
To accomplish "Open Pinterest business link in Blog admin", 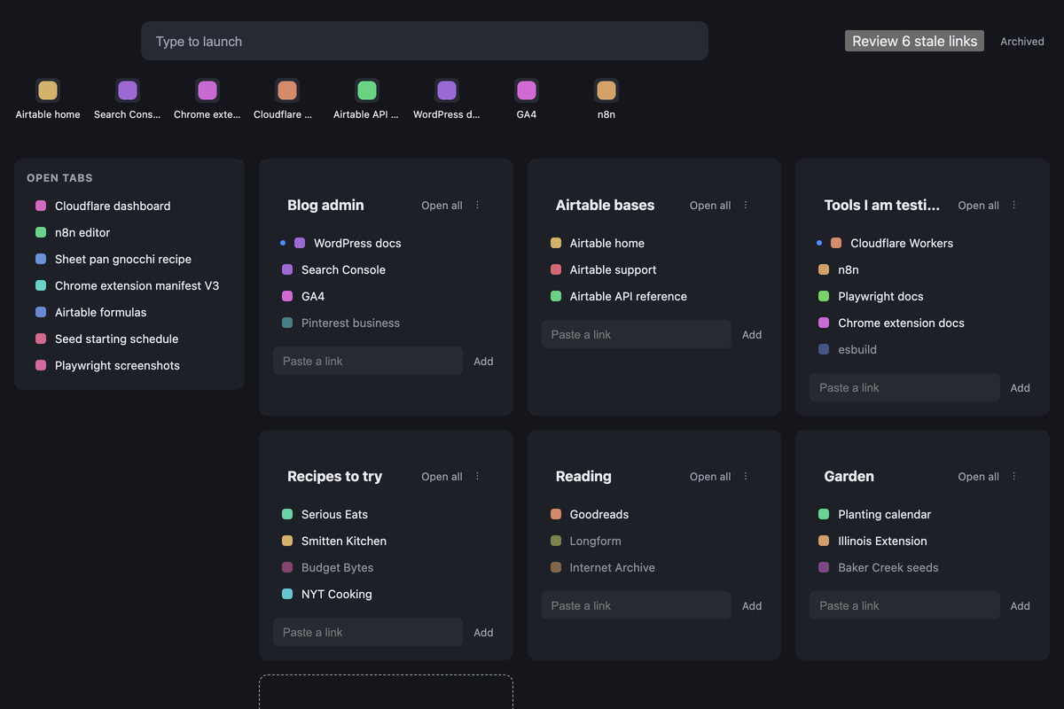I will click(350, 323).
